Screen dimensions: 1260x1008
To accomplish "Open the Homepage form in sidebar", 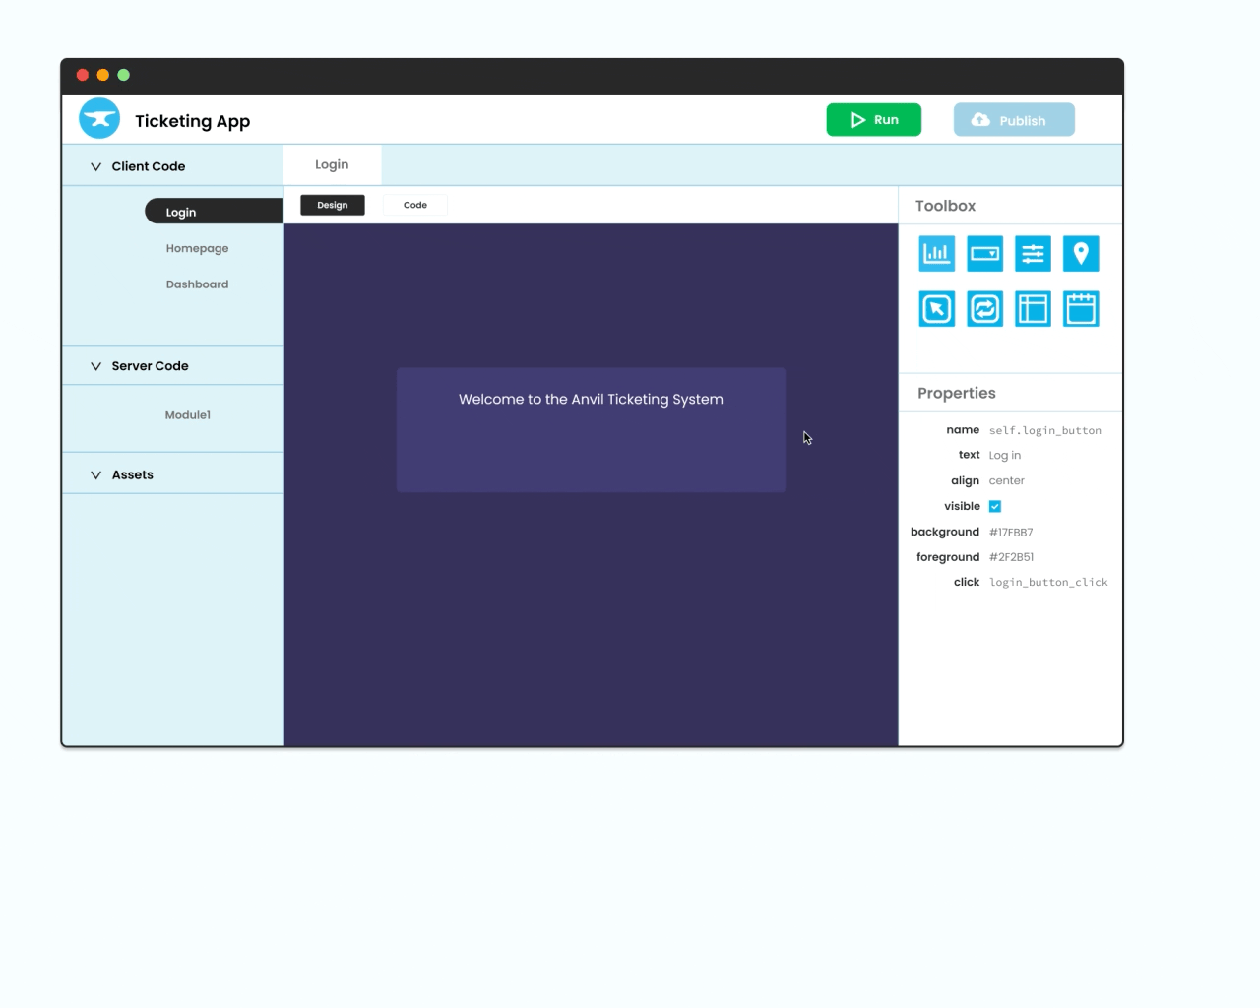I will point(197,248).
